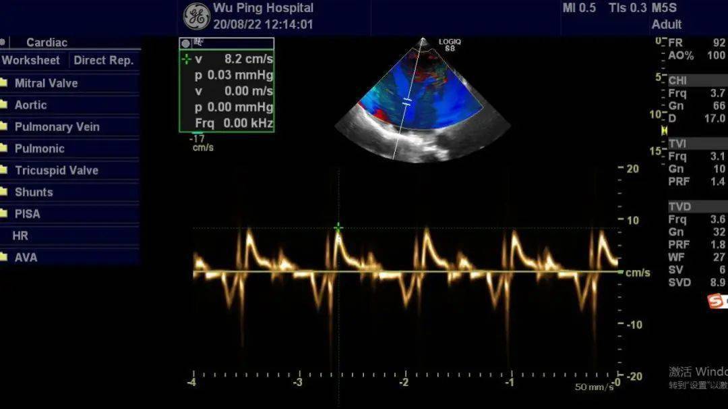Click the -10 mark on the velocity scale
Viewport: 728px width, 409px height.
coord(634,325)
